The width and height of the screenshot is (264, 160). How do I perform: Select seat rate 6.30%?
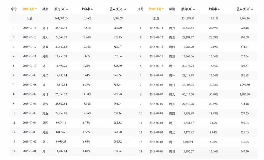click(214, 142)
